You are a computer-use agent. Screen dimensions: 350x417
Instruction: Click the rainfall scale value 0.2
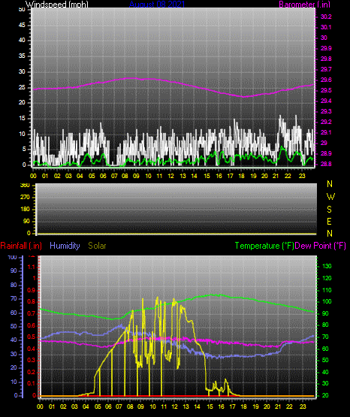pos(31,372)
